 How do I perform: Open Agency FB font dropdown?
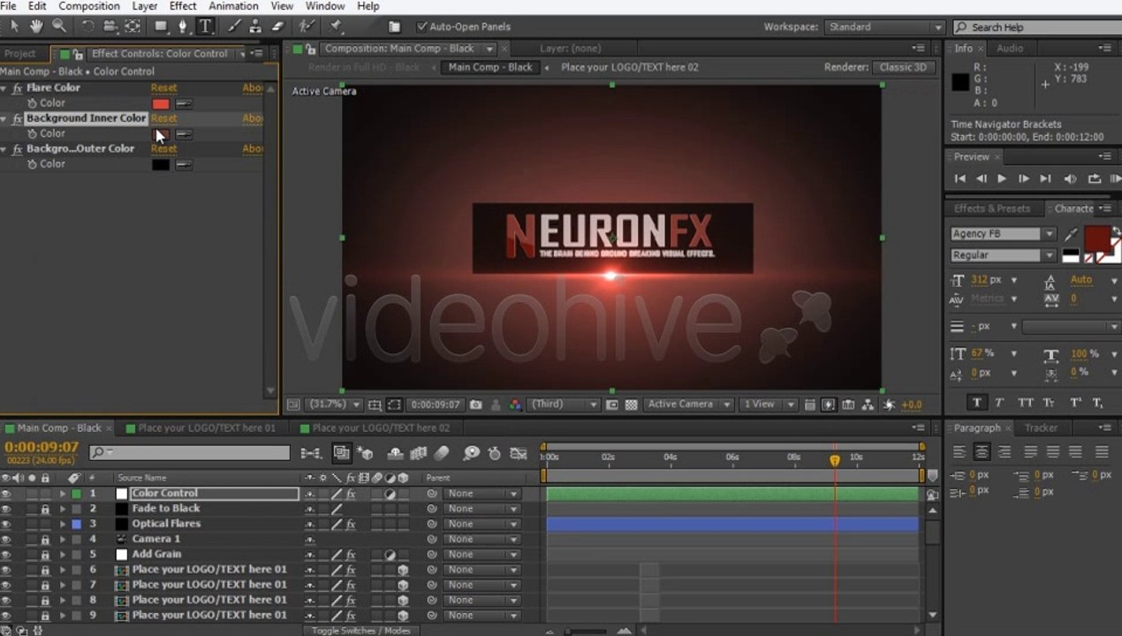coord(1003,234)
